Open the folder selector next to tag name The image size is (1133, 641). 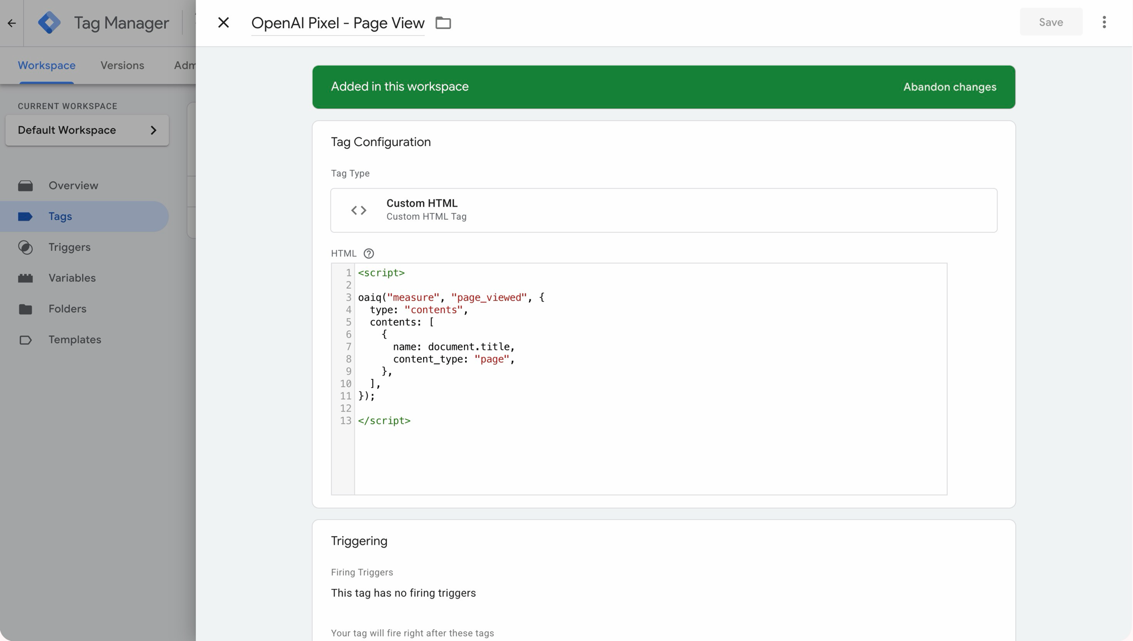(x=443, y=23)
